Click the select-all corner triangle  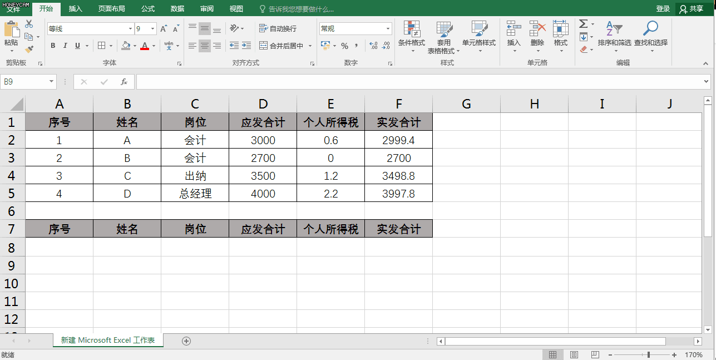click(17, 104)
